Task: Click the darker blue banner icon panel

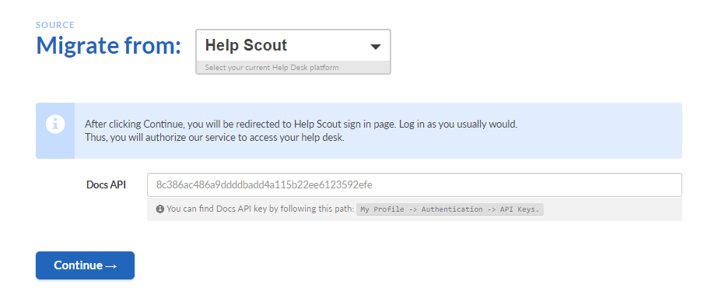Action: pyautogui.click(x=55, y=131)
